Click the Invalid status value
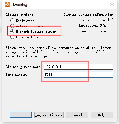The width and height of the screenshot is (119, 124). [x=107, y=20]
